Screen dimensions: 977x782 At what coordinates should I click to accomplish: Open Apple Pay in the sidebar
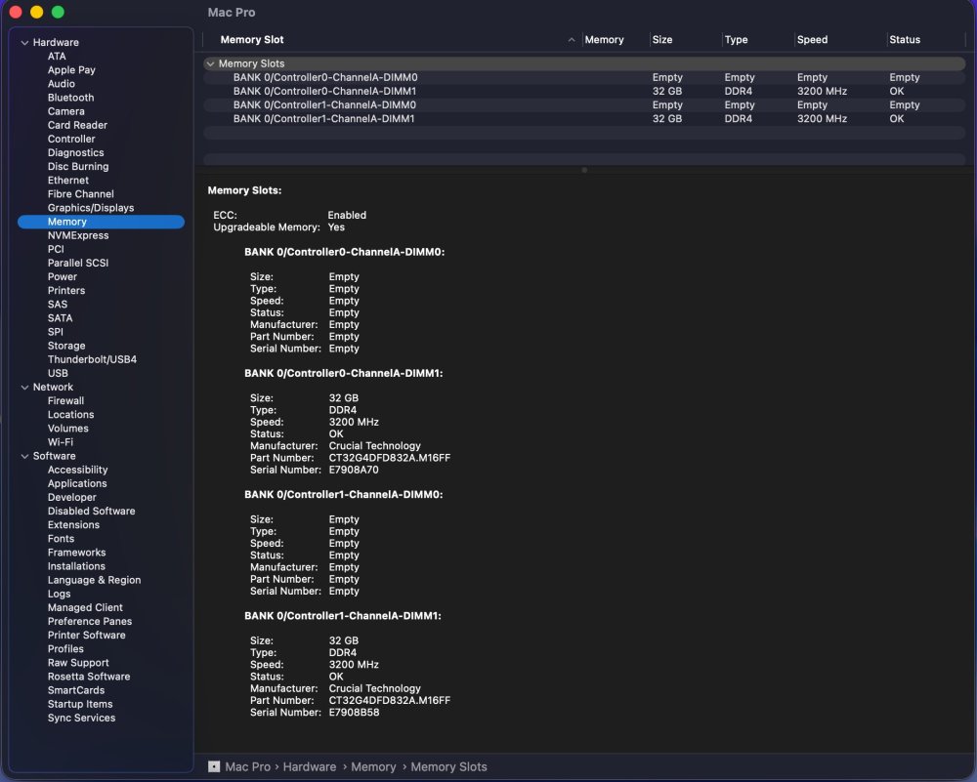(x=71, y=69)
